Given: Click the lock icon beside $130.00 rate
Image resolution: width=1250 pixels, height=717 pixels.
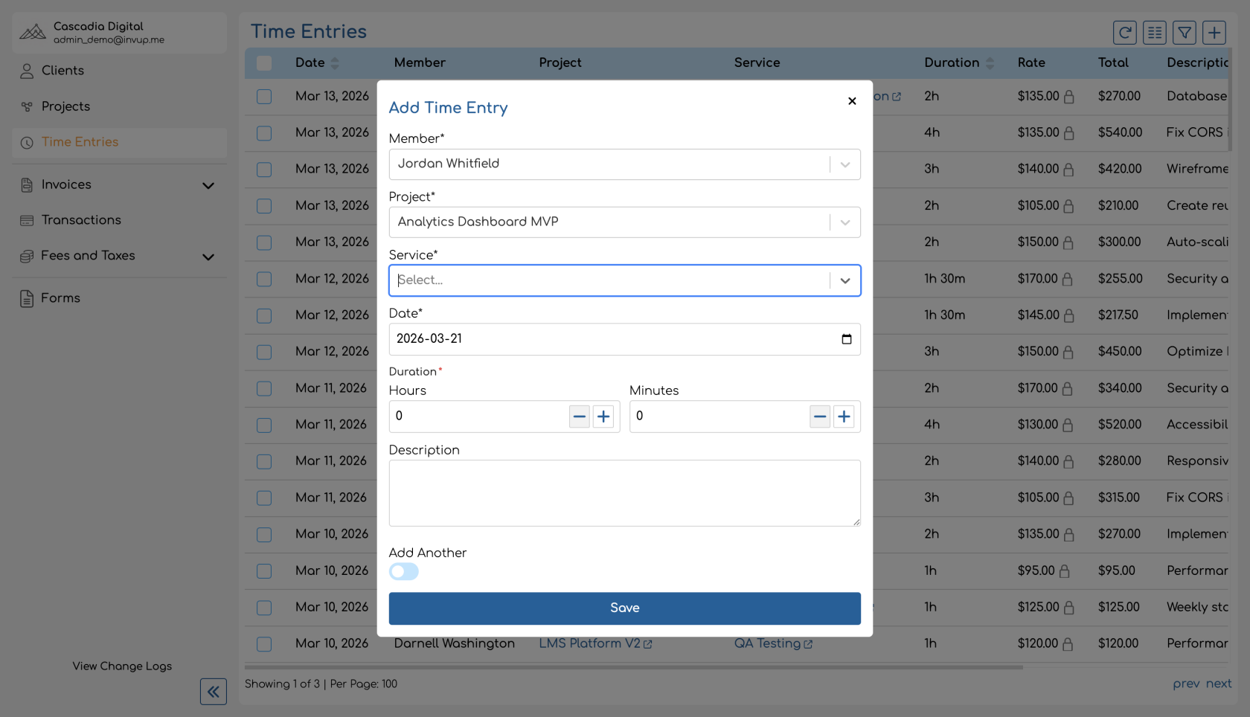Looking at the screenshot, I should [1068, 425].
